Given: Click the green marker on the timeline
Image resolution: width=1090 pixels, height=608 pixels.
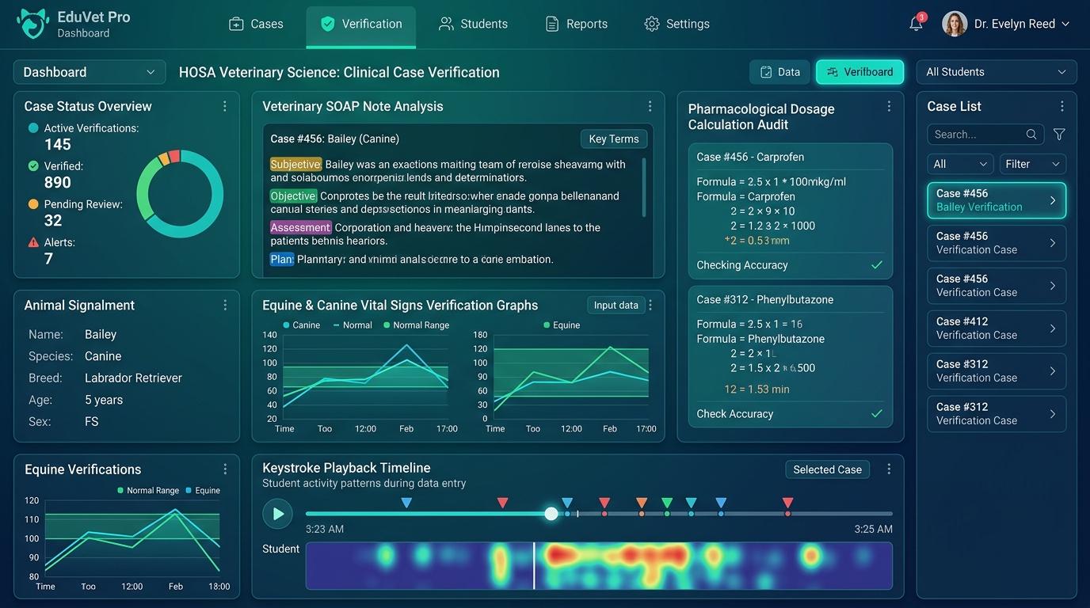Looking at the screenshot, I should [667, 503].
